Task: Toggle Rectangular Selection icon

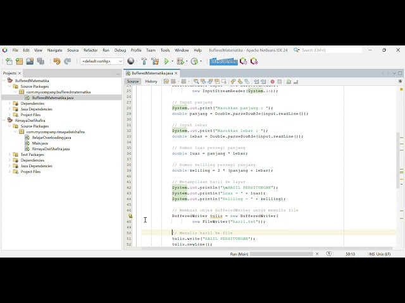Action: [223, 81]
